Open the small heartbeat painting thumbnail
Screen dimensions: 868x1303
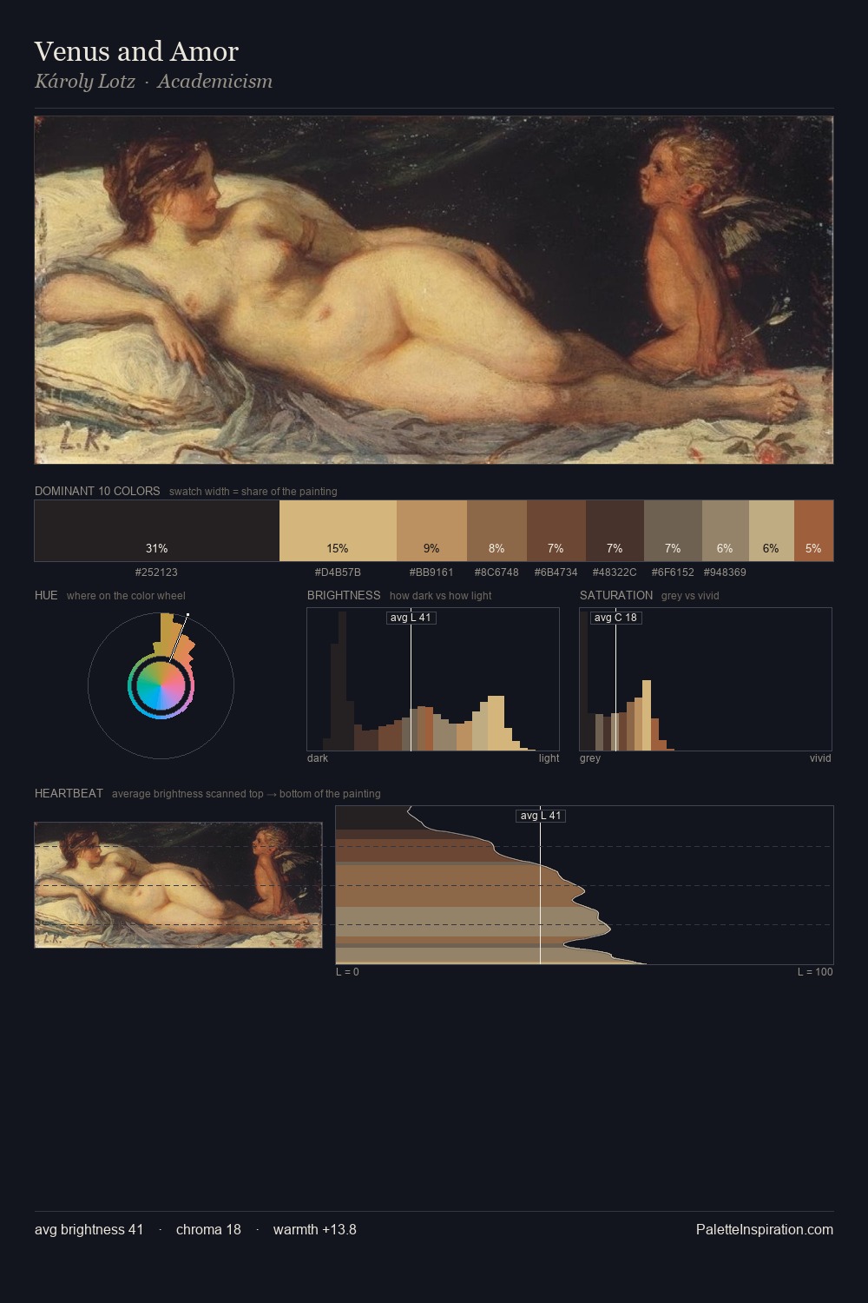pyautogui.click(x=178, y=885)
